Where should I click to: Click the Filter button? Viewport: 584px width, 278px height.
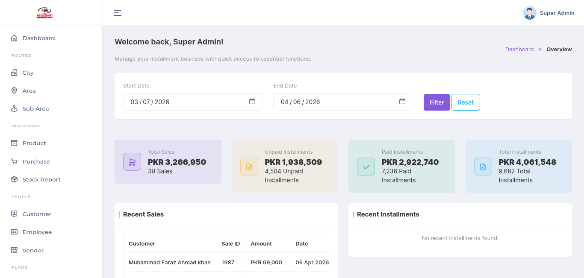[437, 102]
